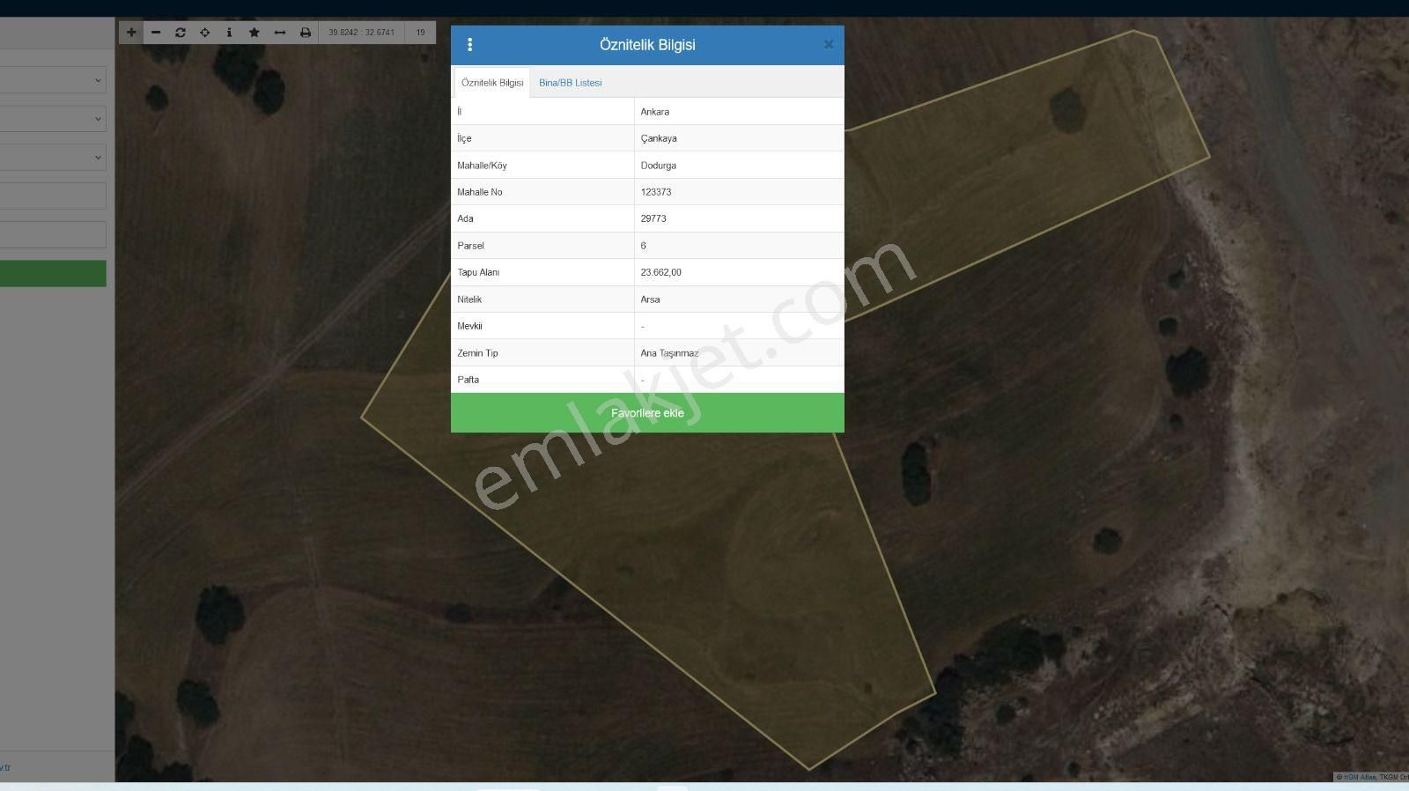Click the Zemin Tip label
Image resolution: width=1409 pixels, height=791 pixels.
(x=478, y=353)
